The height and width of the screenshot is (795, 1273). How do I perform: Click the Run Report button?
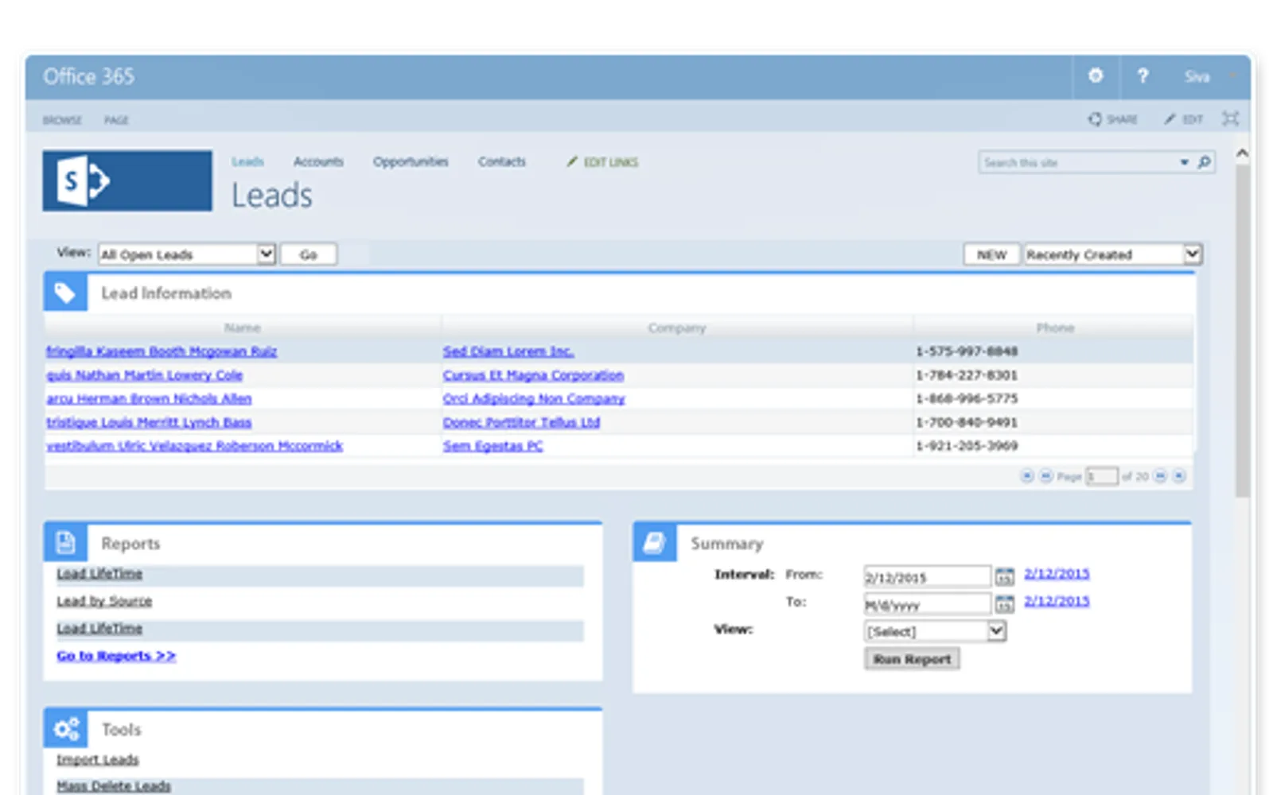(x=912, y=659)
